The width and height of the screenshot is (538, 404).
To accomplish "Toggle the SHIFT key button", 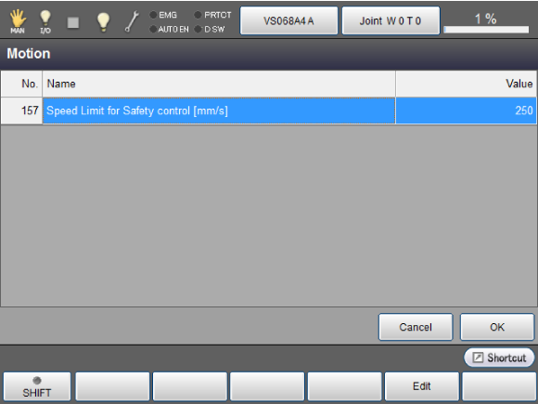I will pos(37,387).
